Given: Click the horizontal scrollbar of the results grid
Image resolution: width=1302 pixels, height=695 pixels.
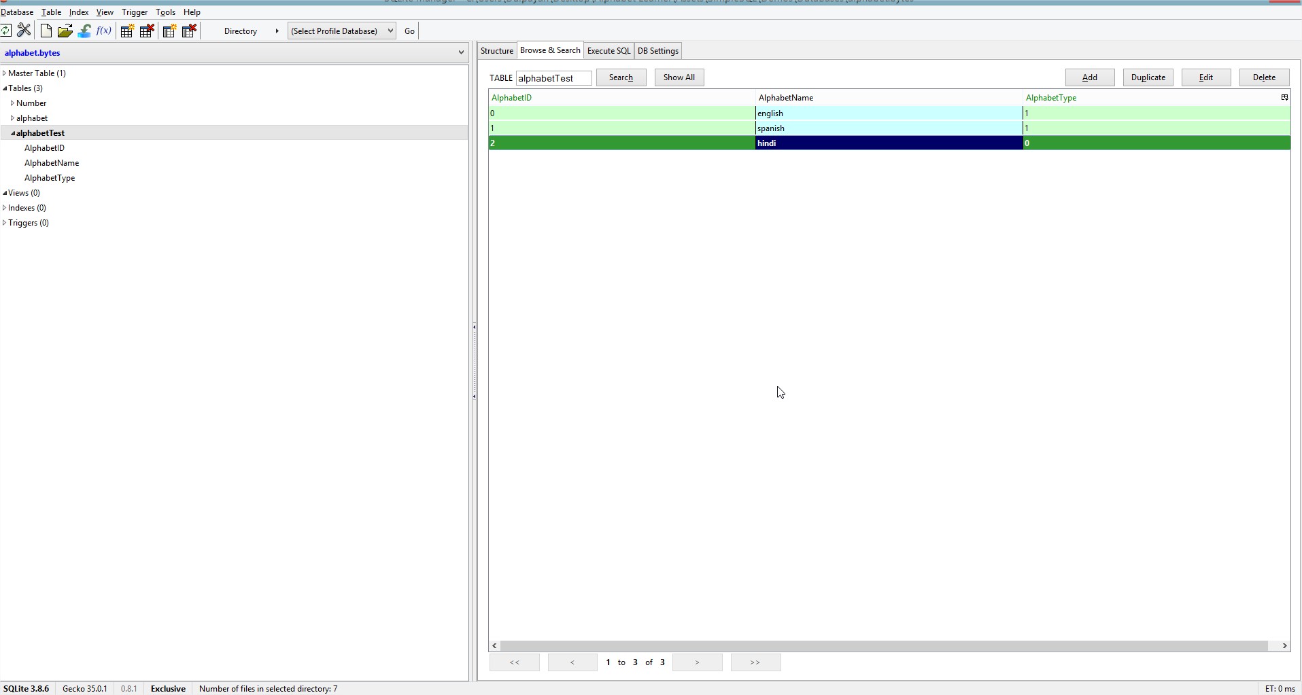Looking at the screenshot, I should tap(885, 645).
